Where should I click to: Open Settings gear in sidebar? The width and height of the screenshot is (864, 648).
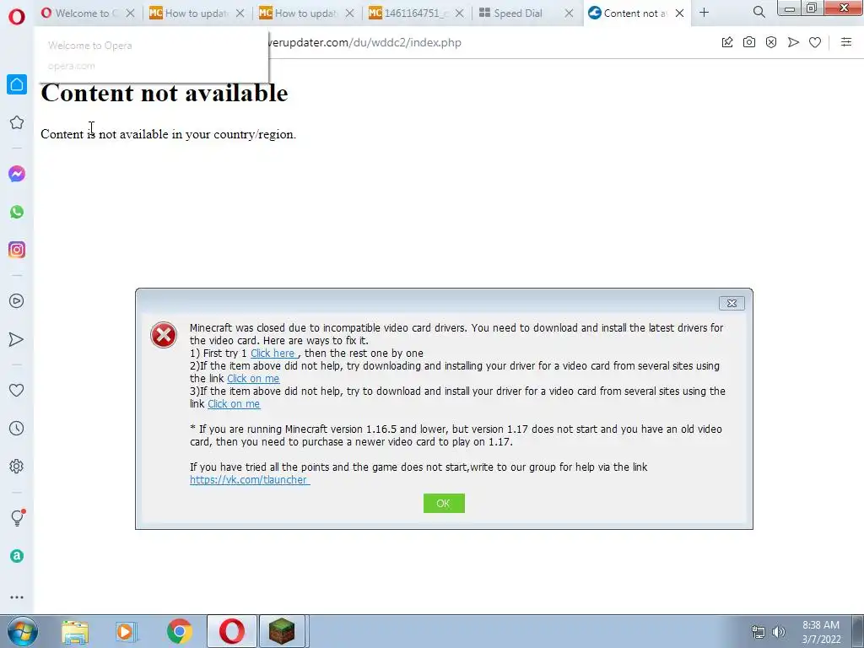pos(17,466)
